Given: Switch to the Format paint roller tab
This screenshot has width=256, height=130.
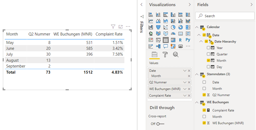Looking at the screenshot, I should (165, 55).
